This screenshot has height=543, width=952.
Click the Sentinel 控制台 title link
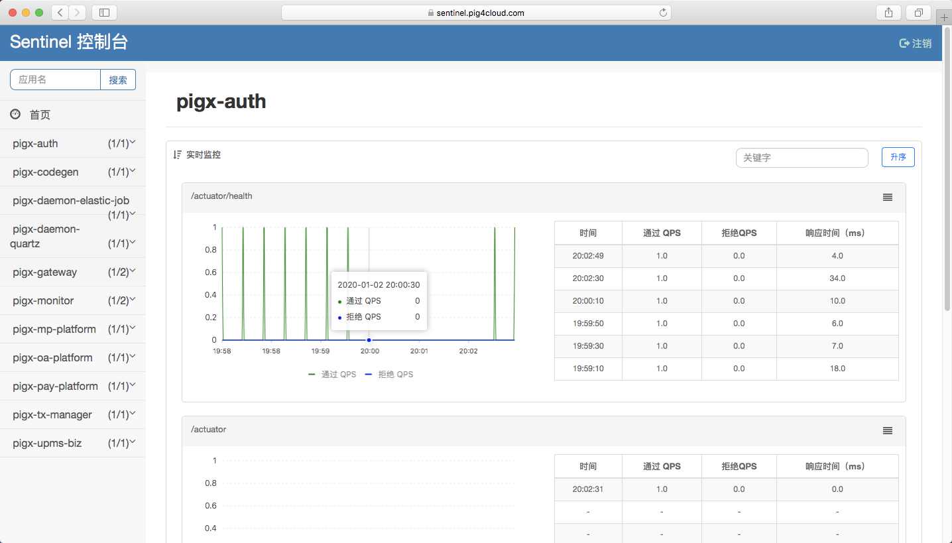pos(69,42)
